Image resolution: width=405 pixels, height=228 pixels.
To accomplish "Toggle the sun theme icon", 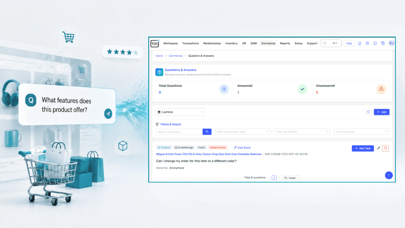I will [x=367, y=44].
